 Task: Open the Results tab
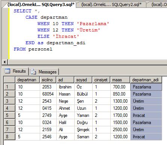point(15,71)
